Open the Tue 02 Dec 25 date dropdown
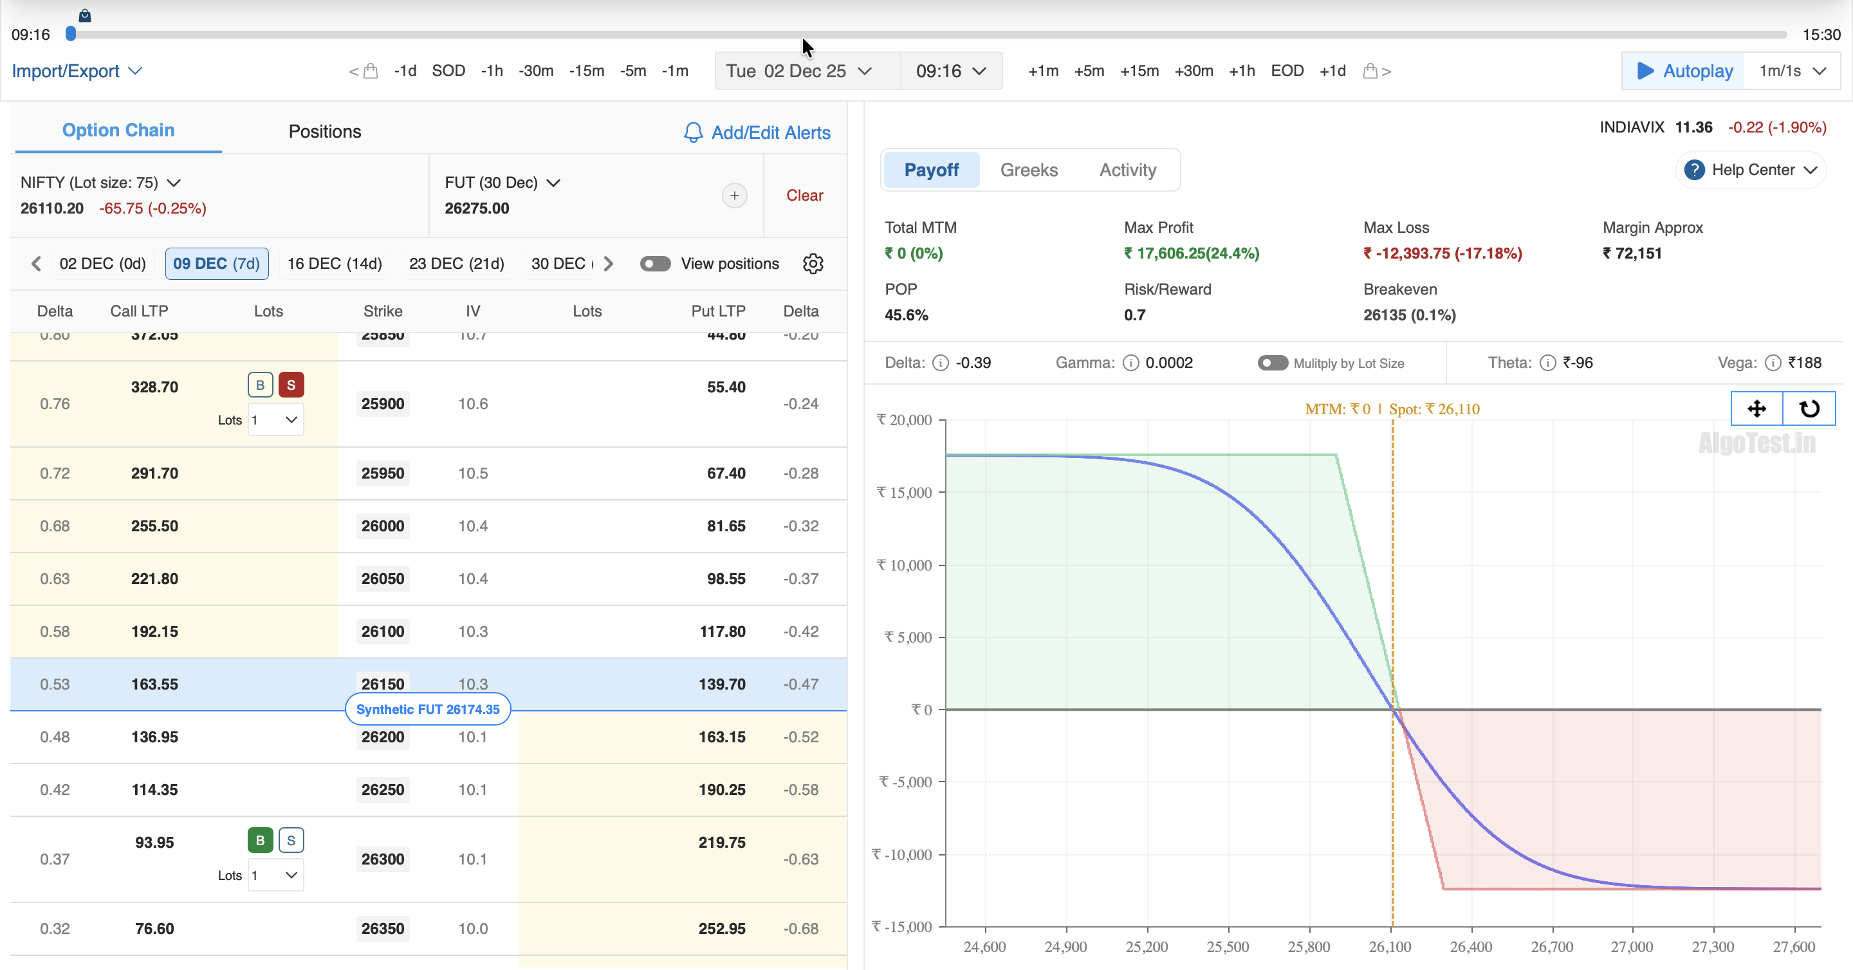 pos(798,71)
